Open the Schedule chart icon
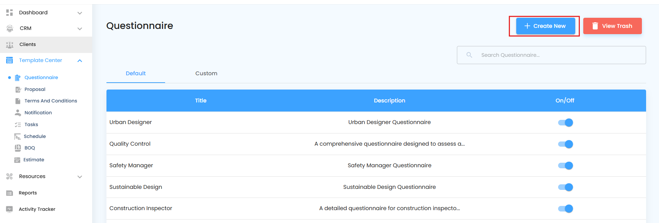The width and height of the screenshot is (659, 223). pos(17,136)
